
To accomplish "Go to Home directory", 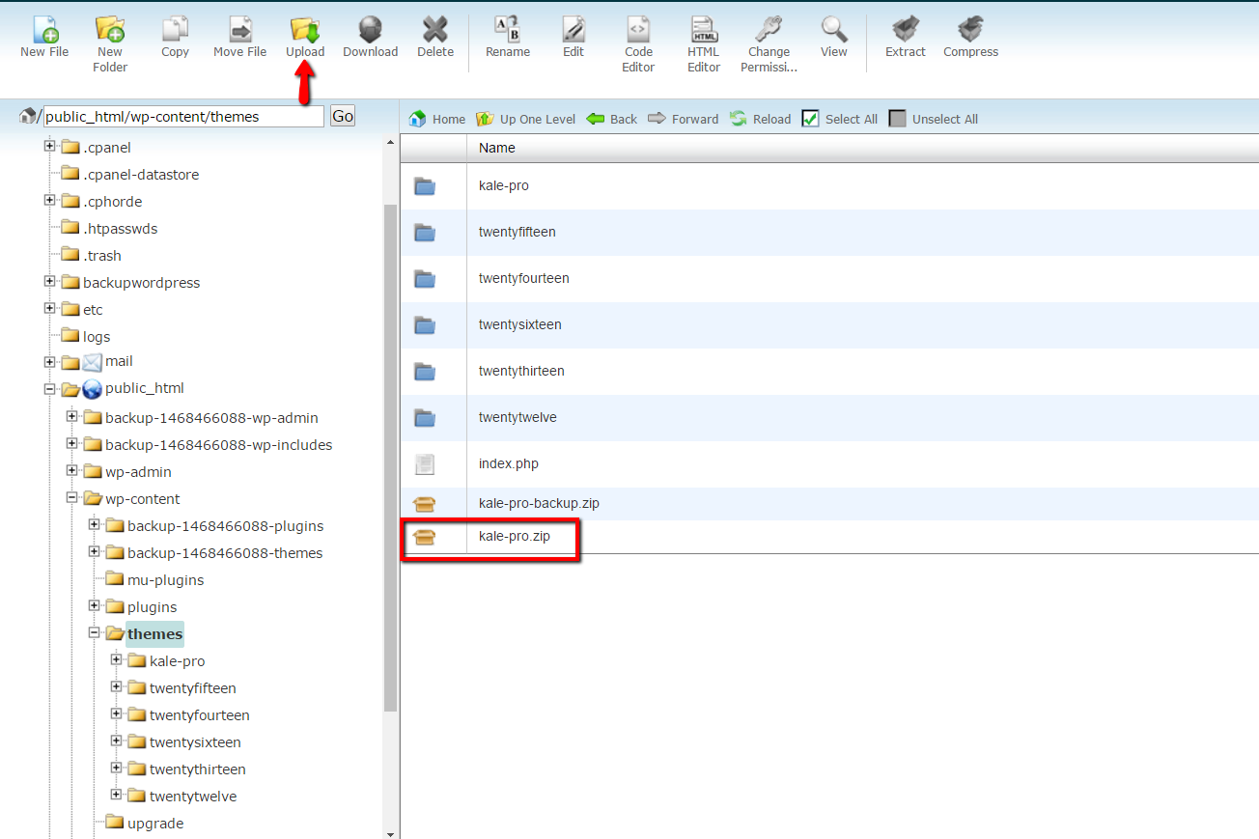I will coord(436,119).
